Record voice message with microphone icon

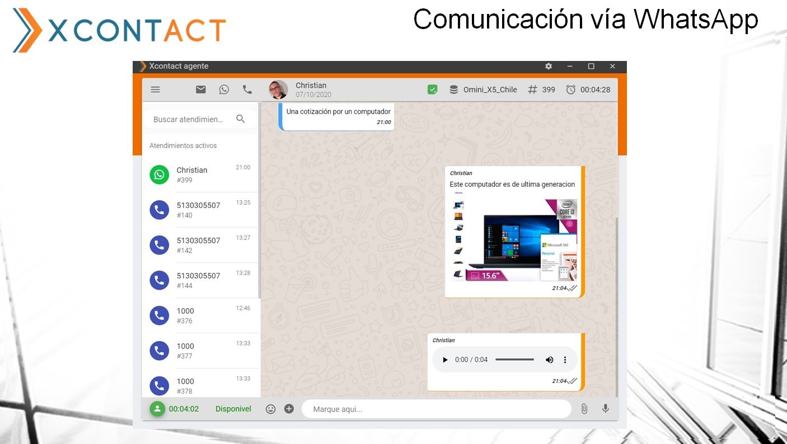tap(605, 409)
